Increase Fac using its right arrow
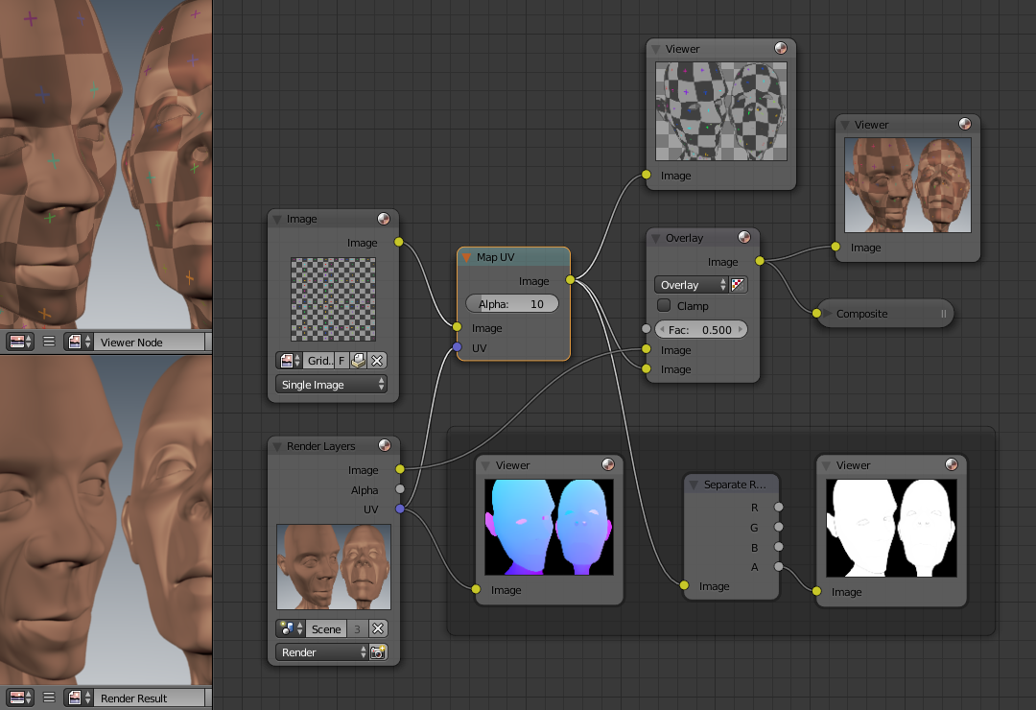This screenshot has width=1036, height=710. [740, 329]
